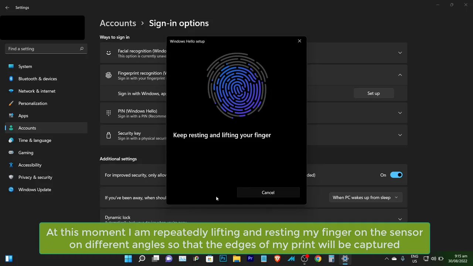Viewport: 473px width, 266px height.
Task: Open Premiere Pro from the taskbar
Action: (x=250, y=259)
